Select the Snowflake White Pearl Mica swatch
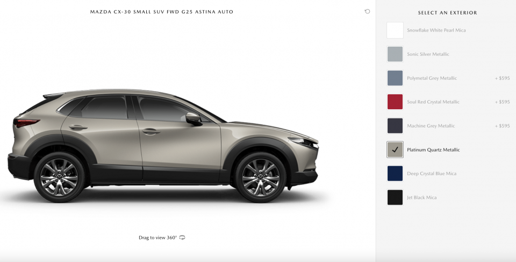Screen dimensions: 516x262 [x=395, y=30]
